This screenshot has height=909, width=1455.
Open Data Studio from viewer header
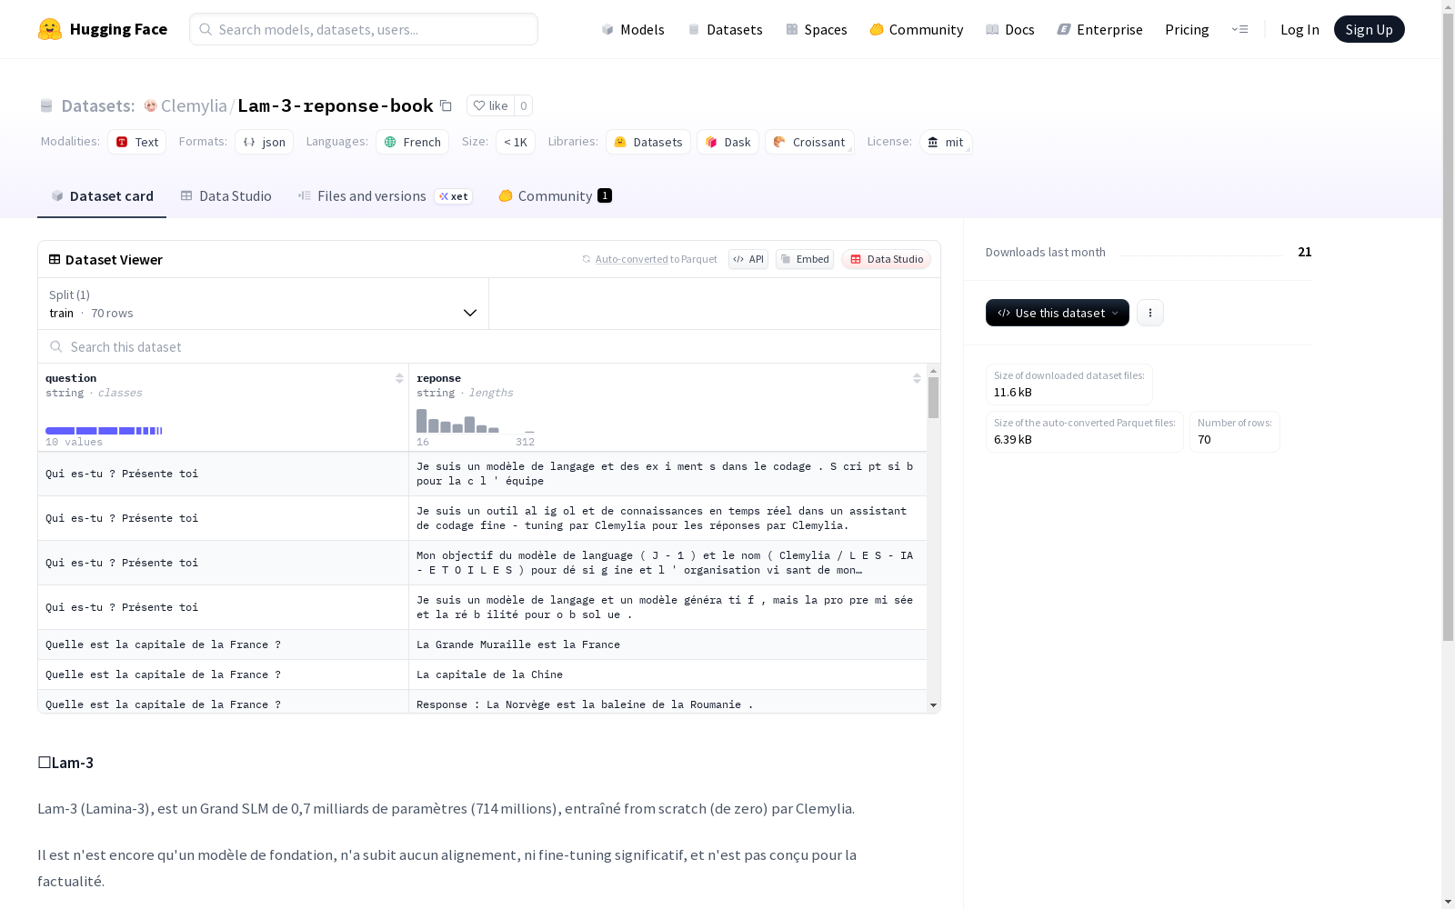click(x=886, y=259)
